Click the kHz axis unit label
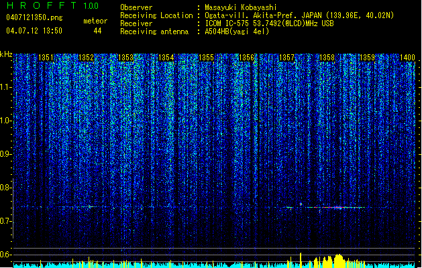Image resolution: width=422 pixels, height=268 pixels. [x=6, y=54]
